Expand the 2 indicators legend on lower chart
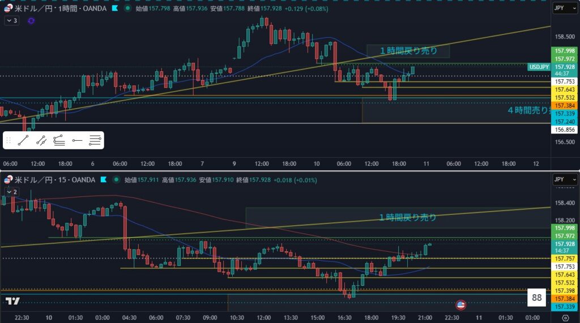The height and width of the screenshot is (323, 580). point(12,192)
